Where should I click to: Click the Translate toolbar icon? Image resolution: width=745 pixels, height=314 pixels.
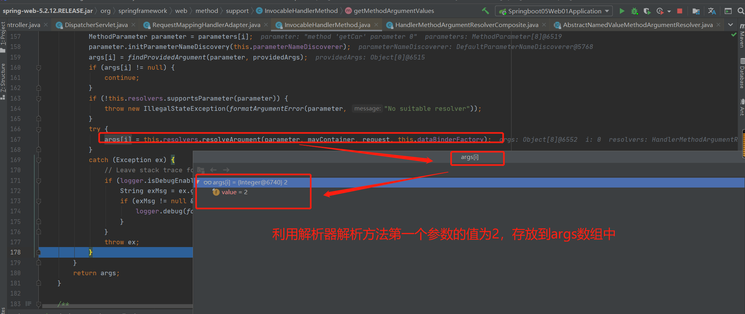point(712,11)
